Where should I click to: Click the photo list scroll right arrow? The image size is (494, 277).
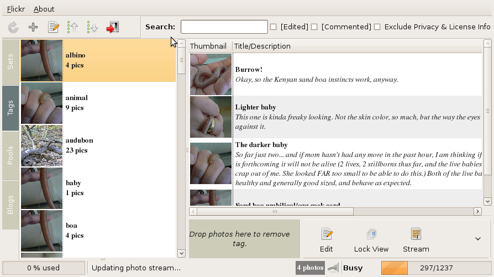click(x=477, y=211)
